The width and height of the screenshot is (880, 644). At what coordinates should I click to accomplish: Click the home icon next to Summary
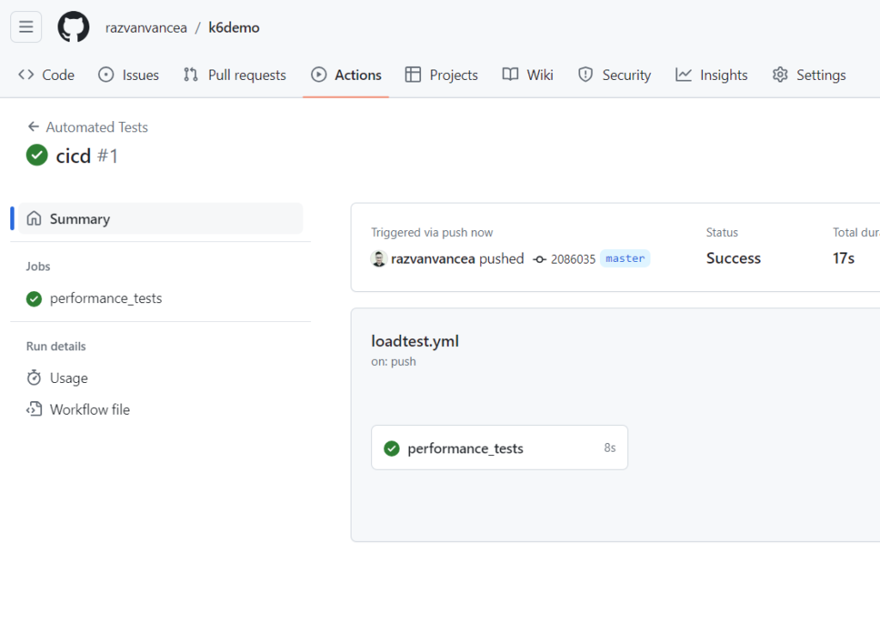coord(34,218)
